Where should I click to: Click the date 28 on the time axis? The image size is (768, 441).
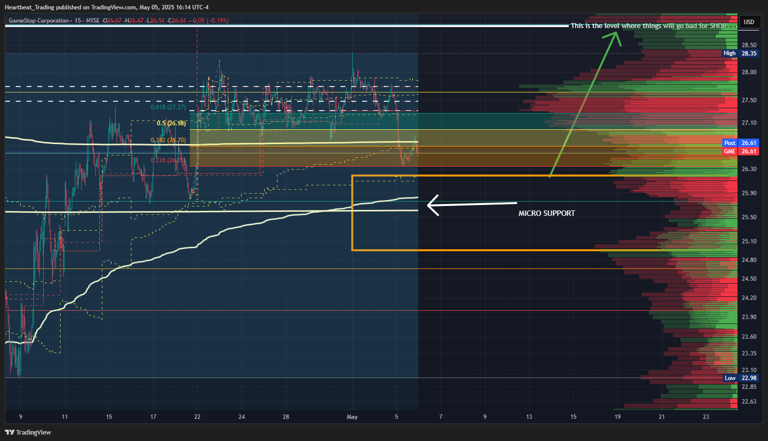click(286, 417)
